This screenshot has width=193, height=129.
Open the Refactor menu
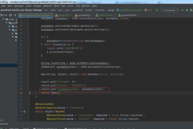pyautogui.click(x=47, y=6)
